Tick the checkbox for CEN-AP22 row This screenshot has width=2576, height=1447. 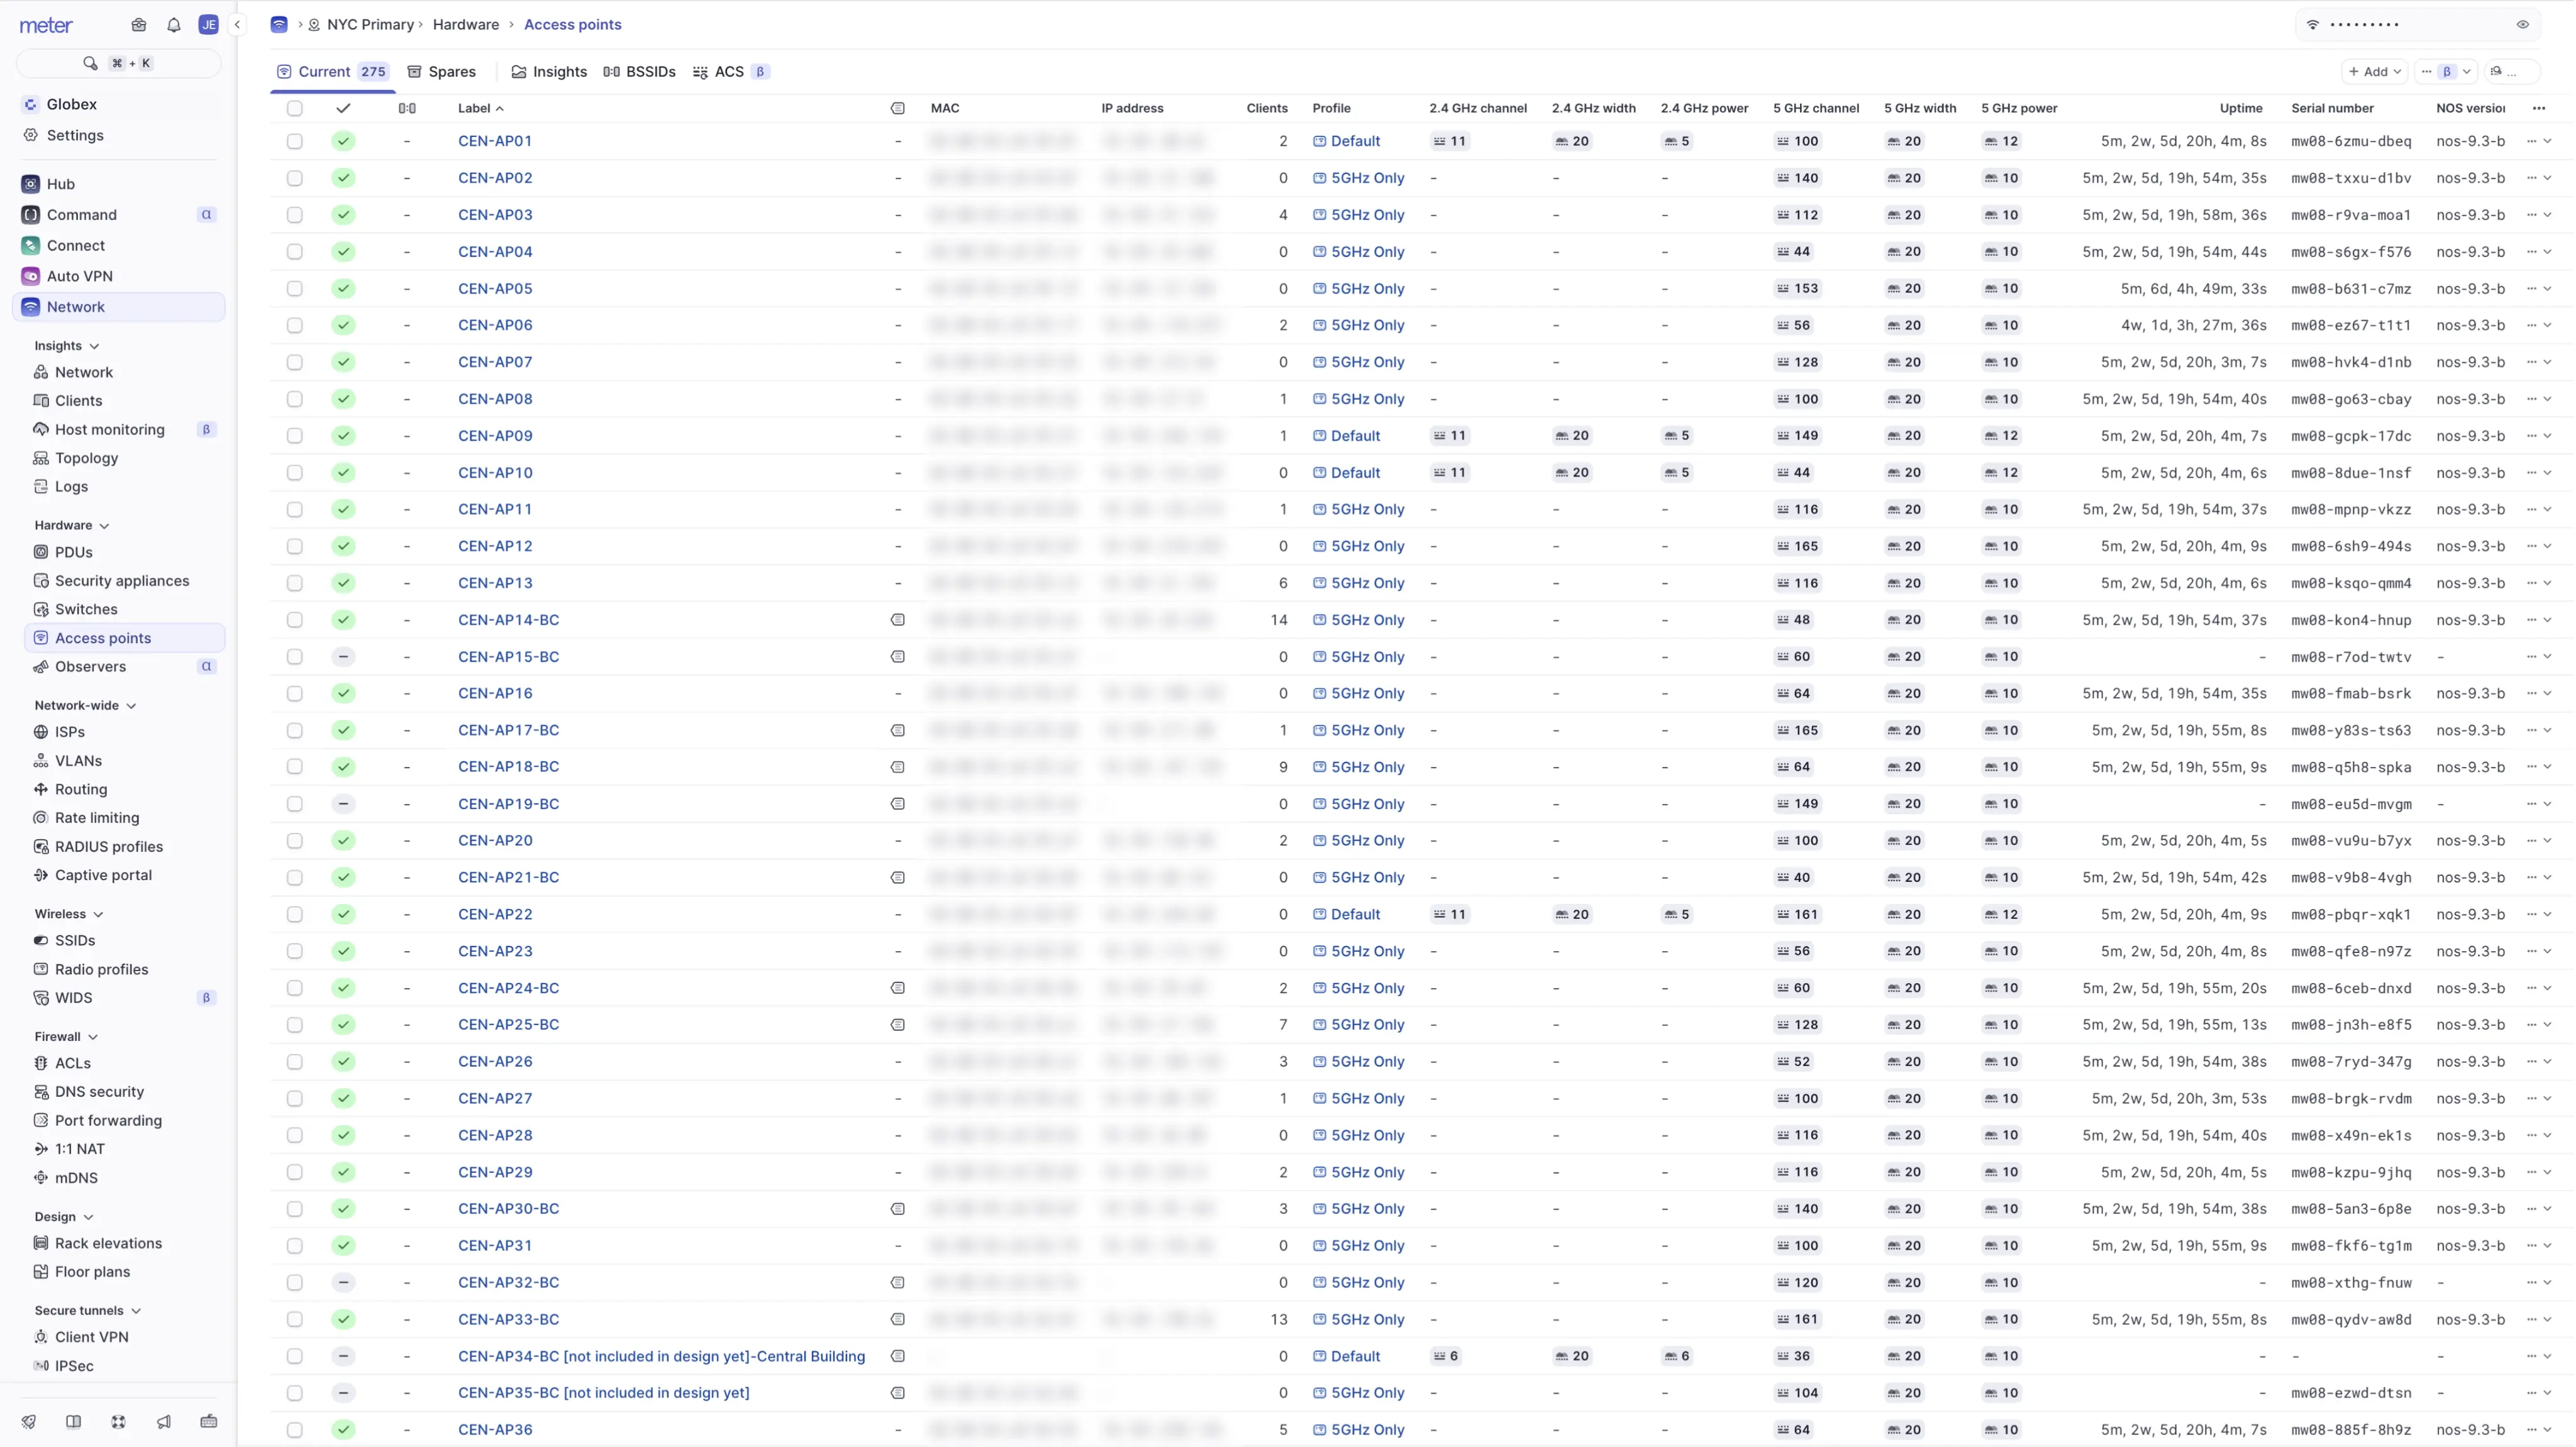click(294, 915)
